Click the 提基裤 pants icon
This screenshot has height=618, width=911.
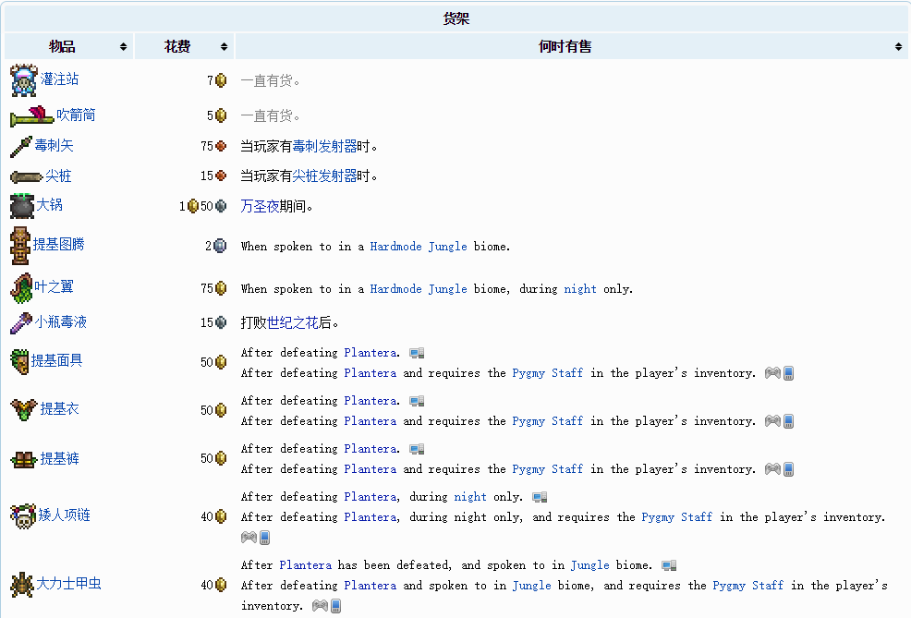(24, 460)
